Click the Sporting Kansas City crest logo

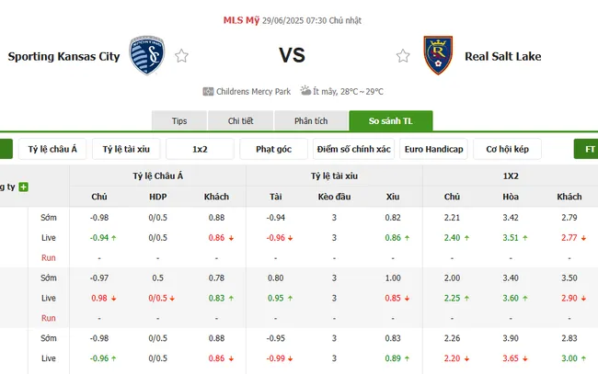[x=147, y=55]
